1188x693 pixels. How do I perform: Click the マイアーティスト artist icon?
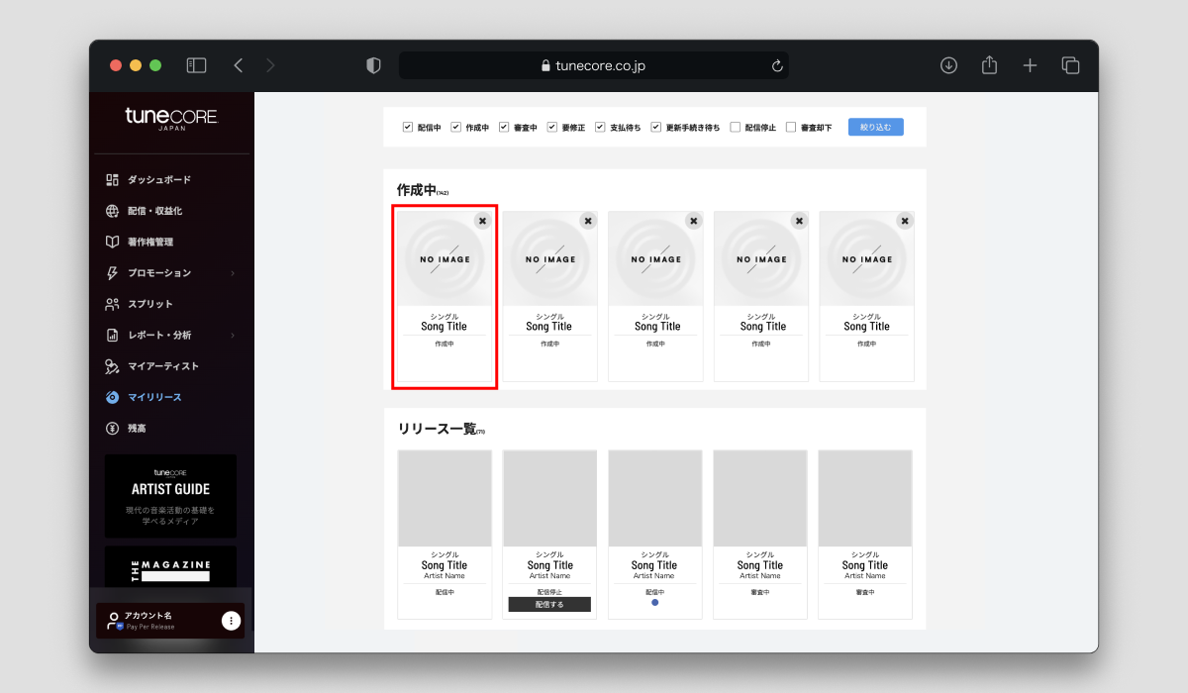[113, 366]
